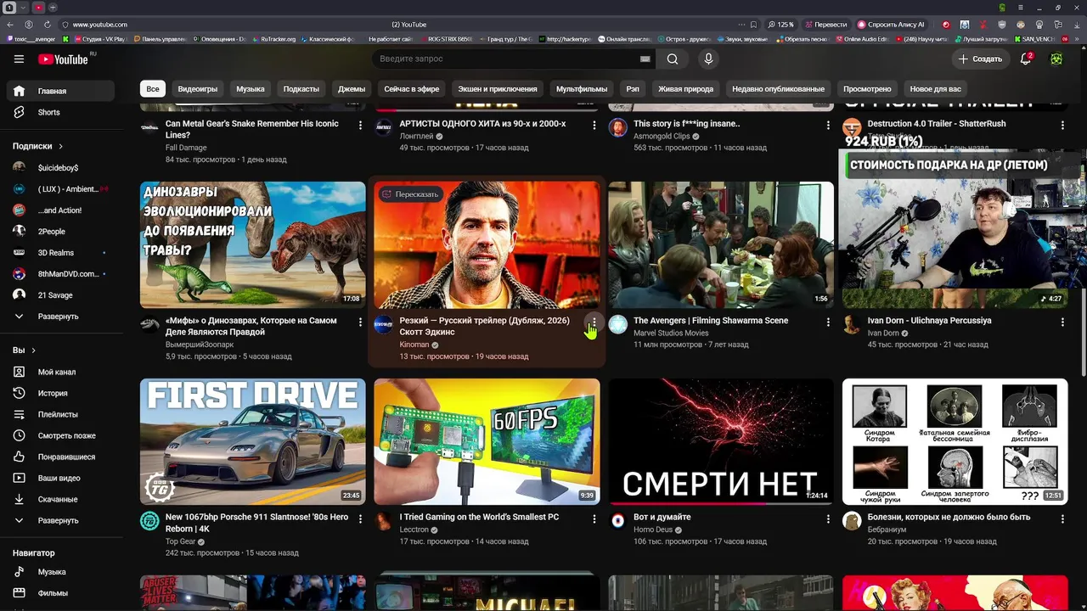Go to Главная in sidebar
Screen dimensions: 1087x611
pyautogui.click(x=60, y=91)
